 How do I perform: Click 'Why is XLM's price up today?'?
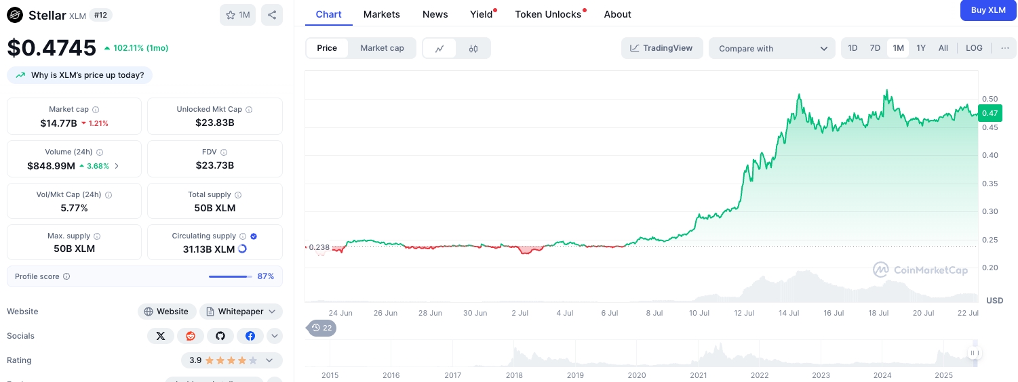click(80, 75)
